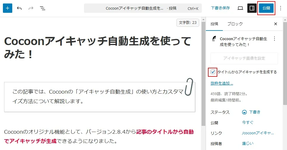This screenshot has height=150, width=287.
Task: Switch to the ブロック tab
Action: pyautogui.click(x=235, y=24)
